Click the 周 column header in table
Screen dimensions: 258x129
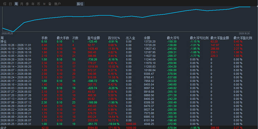2,38
